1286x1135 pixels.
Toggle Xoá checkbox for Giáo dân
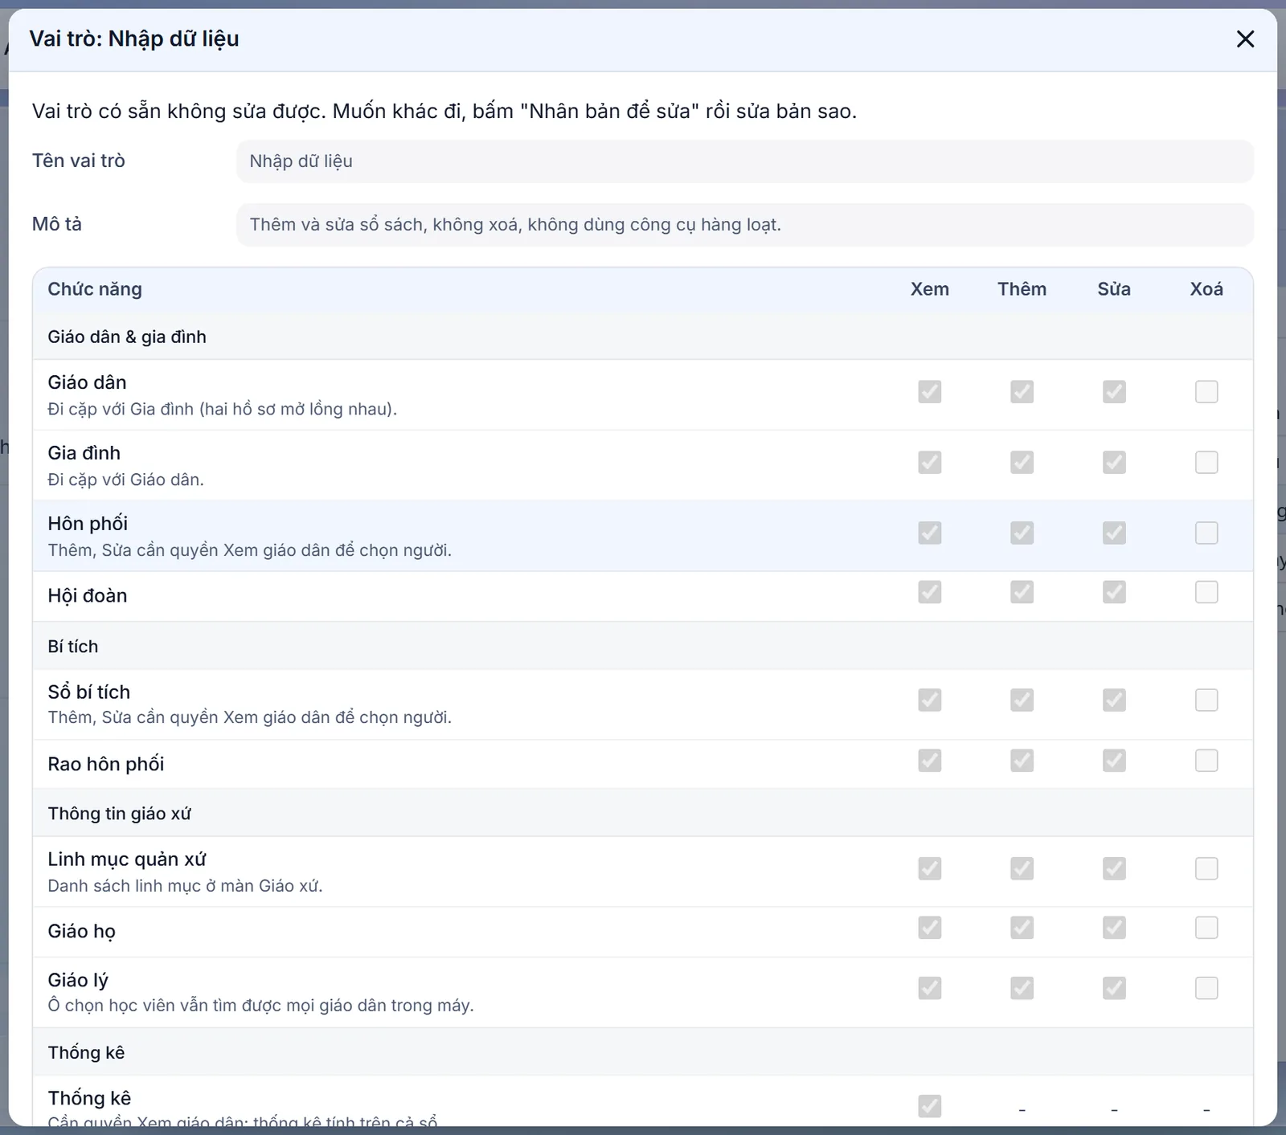click(1206, 391)
